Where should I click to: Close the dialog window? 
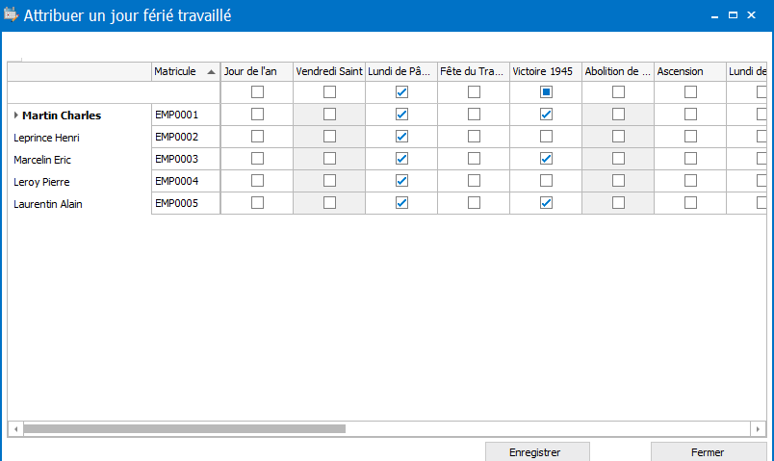751,15
